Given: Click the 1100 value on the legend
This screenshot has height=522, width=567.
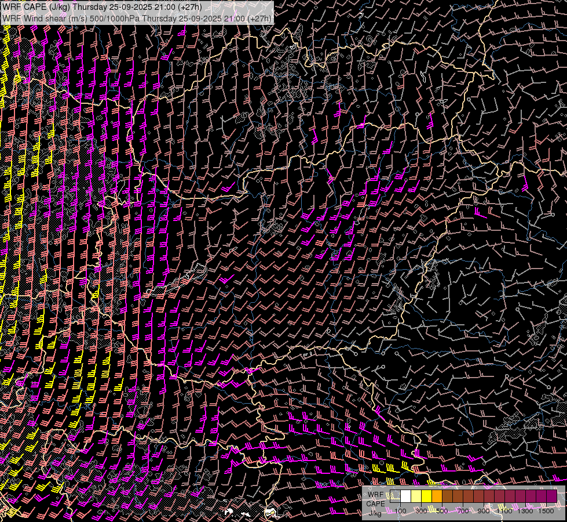Looking at the screenshot, I should pyautogui.click(x=504, y=511).
